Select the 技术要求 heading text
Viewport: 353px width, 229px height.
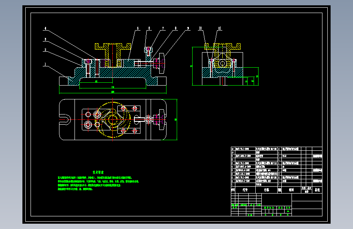click(98, 172)
